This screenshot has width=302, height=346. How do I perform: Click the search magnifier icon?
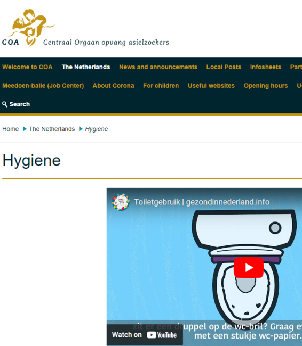tap(5, 104)
